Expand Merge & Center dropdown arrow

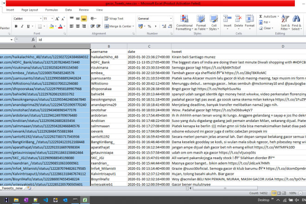pos(133,26)
